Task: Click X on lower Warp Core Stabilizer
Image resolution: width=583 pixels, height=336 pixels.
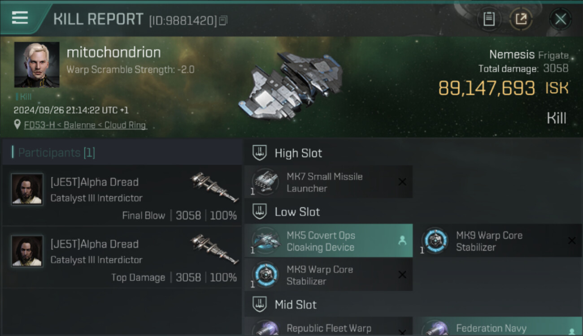Action: tap(402, 275)
